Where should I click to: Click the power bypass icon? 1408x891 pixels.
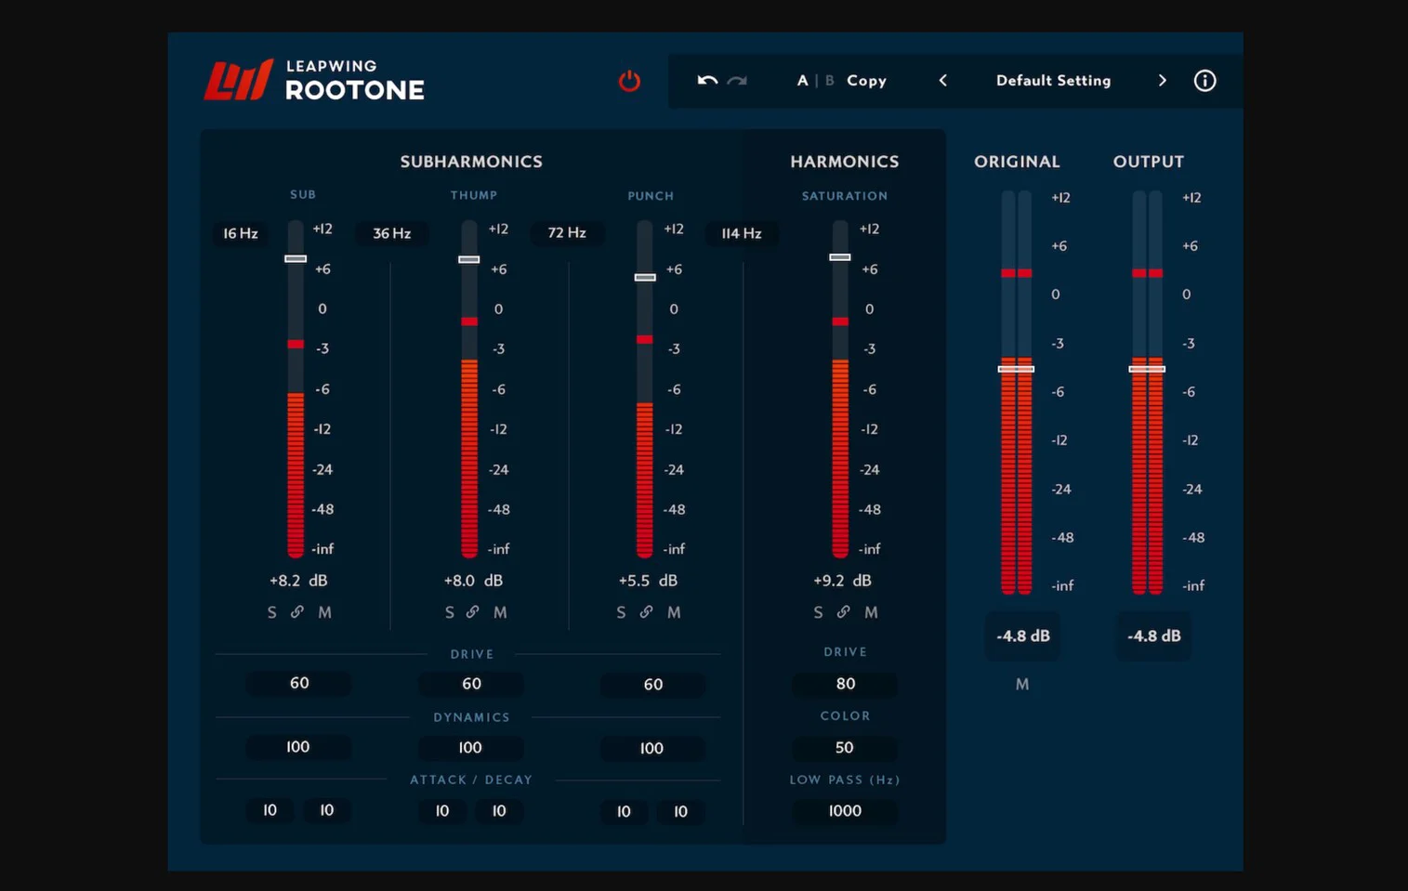coord(629,81)
